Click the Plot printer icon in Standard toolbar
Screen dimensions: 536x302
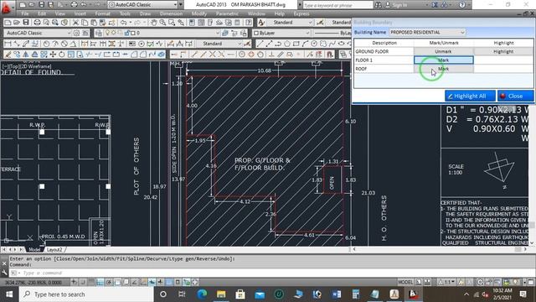[x=37, y=23]
